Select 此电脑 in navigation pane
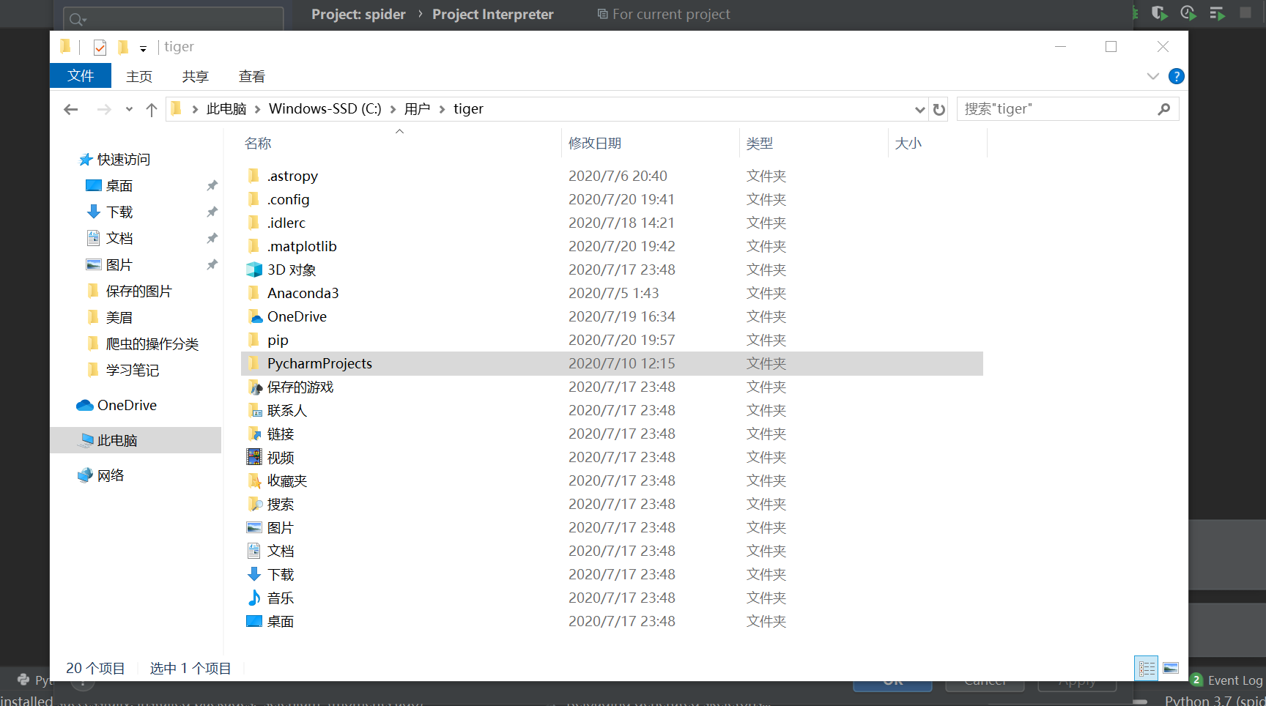The width and height of the screenshot is (1266, 706). (x=117, y=440)
